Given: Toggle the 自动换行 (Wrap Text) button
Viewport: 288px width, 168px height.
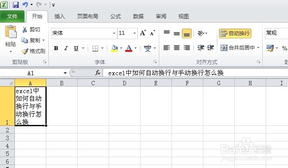Looking at the screenshot, I should click(235, 34).
